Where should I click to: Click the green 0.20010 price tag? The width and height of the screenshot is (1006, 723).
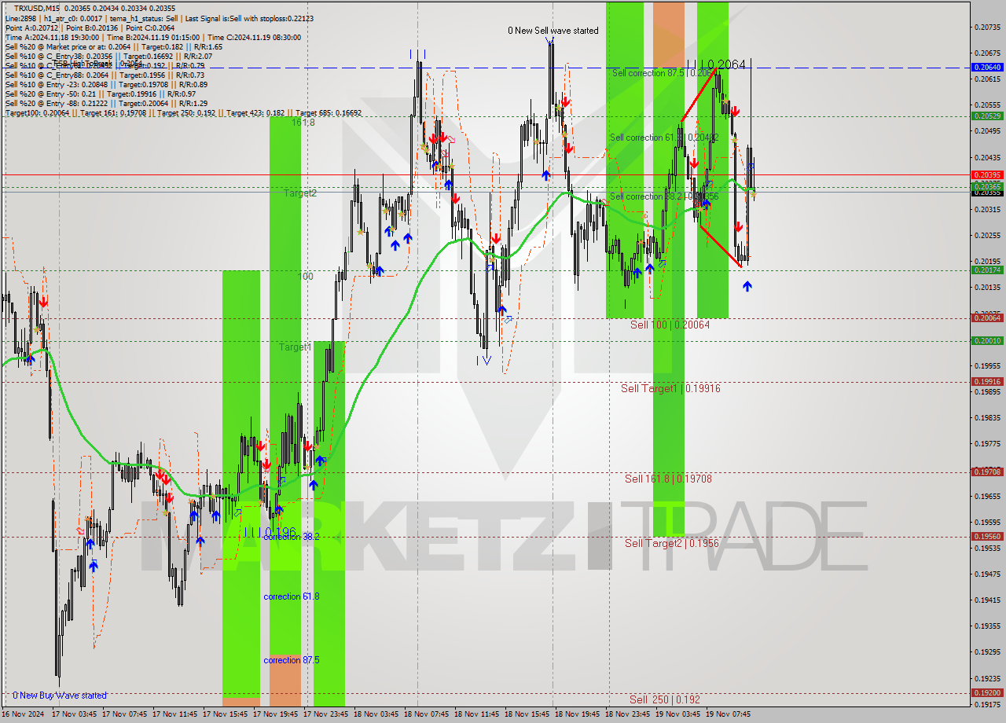click(987, 340)
